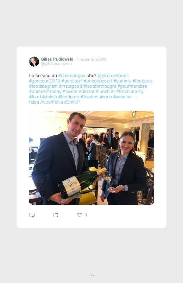183x283 pixels.
Task: Click the Gilles Pudlowski display name
Action: pos(57,59)
